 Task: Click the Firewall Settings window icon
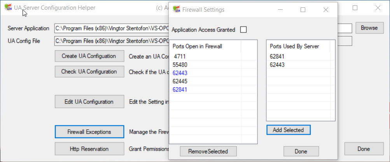[177, 10]
